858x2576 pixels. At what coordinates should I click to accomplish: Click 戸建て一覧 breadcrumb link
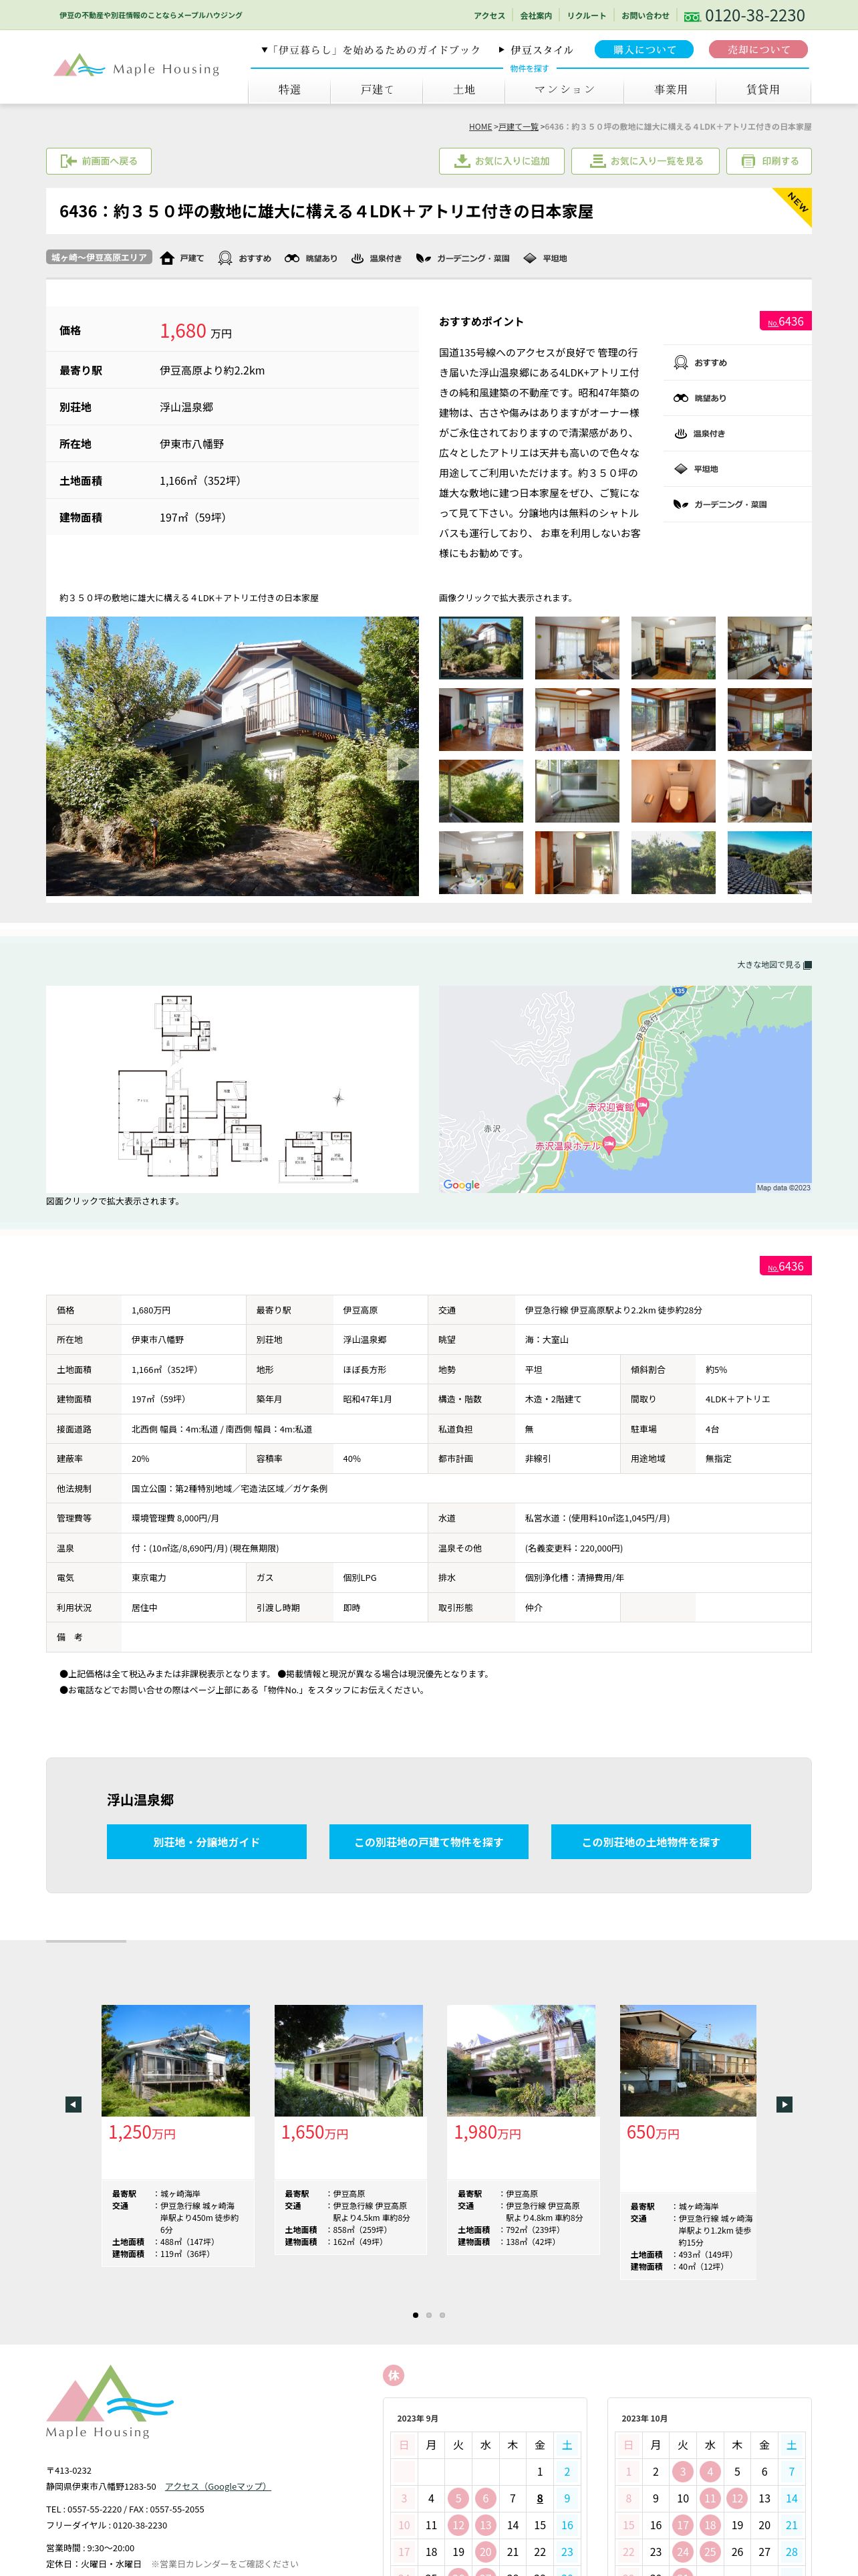(519, 127)
